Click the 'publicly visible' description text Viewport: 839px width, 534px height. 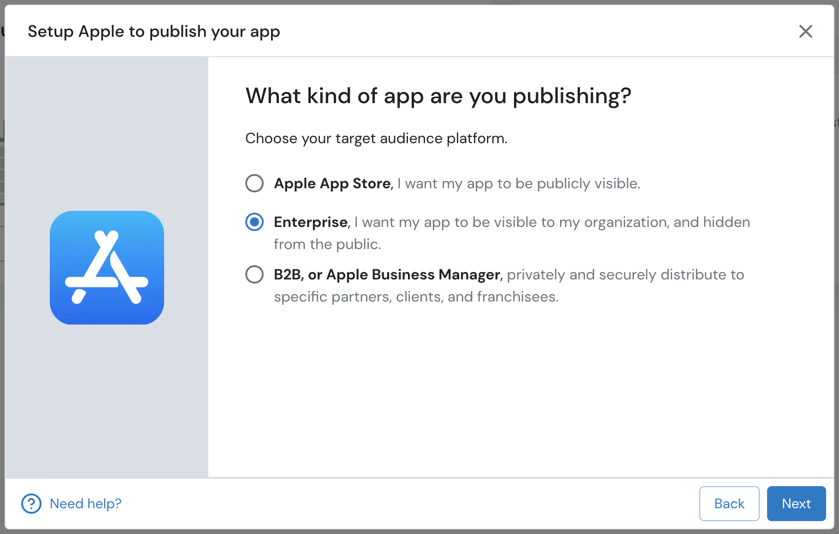coord(519,183)
